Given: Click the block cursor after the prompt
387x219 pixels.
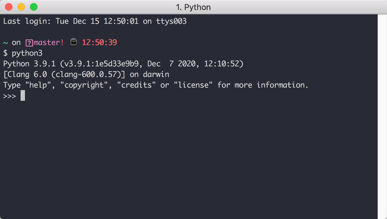Looking at the screenshot, I should (x=23, y=96).
